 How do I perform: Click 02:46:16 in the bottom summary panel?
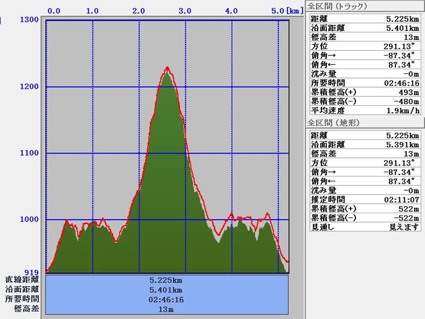coord(167,299)
